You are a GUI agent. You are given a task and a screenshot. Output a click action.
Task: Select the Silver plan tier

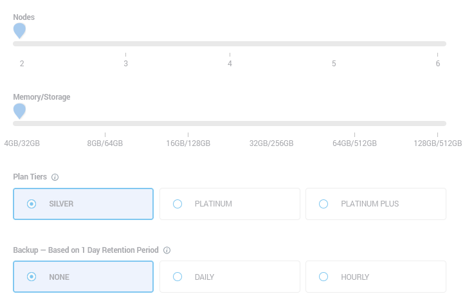[83, 204]
